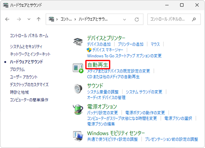Click システム サウンドの変更 link
Viewport: 205px width, 148px height.
144,92
